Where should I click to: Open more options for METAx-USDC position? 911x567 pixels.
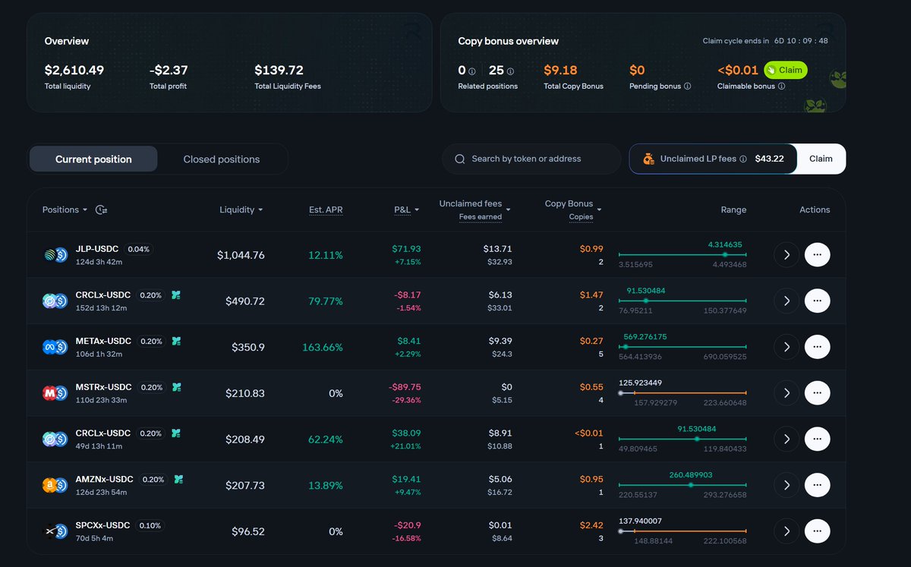(817, 347)
